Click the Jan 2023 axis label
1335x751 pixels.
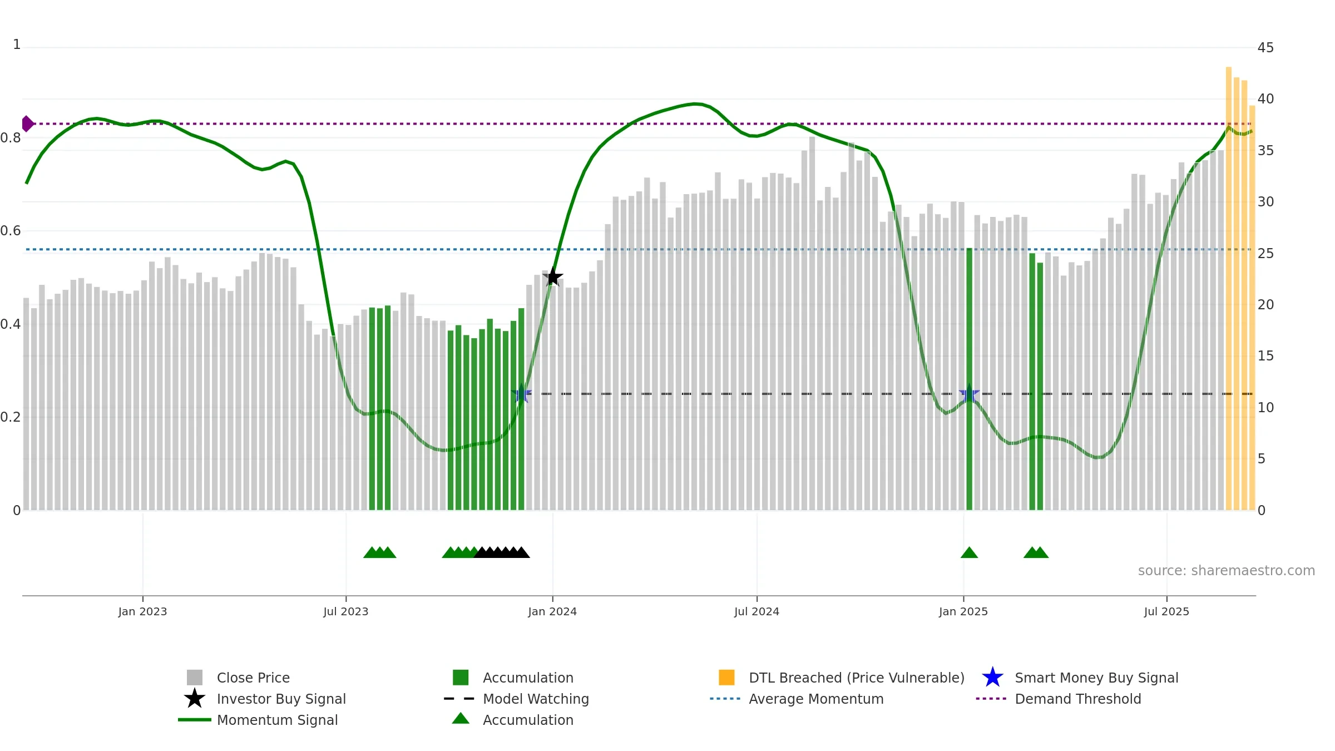(142, 612)
